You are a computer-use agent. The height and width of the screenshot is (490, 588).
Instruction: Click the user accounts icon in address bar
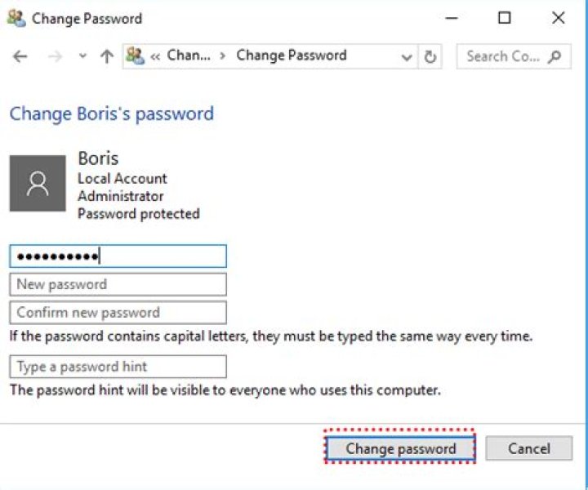pos(135,56)
